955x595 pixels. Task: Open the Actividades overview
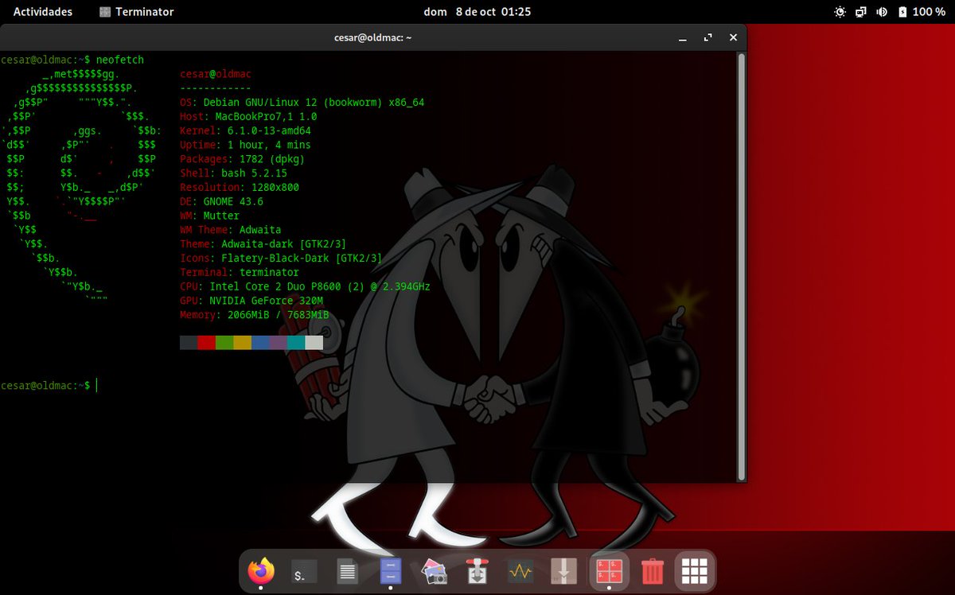[43, 12]
